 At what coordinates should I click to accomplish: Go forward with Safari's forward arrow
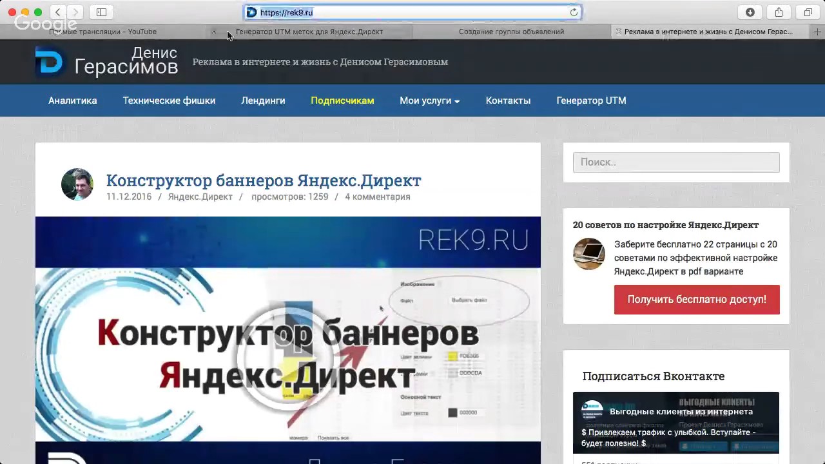[x=75, y=12]
